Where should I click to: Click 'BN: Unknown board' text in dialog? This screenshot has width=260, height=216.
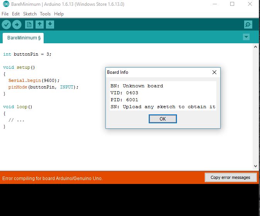[137, 86]
